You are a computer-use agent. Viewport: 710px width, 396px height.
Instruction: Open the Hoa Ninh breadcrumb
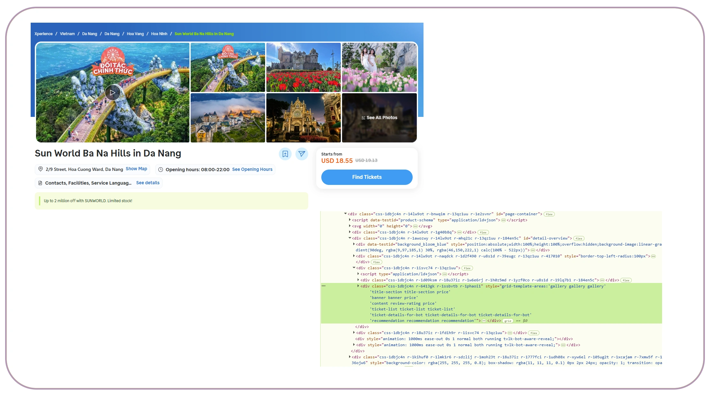159,34
